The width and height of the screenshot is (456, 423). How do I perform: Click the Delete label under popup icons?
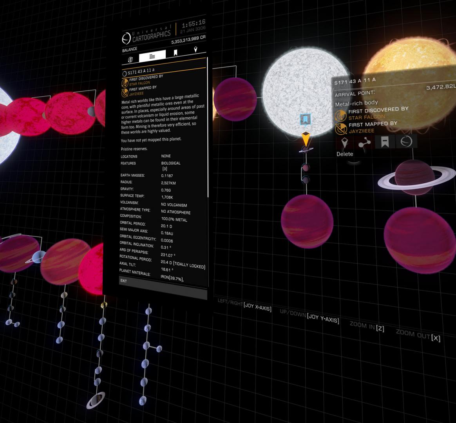pos(345,154)
